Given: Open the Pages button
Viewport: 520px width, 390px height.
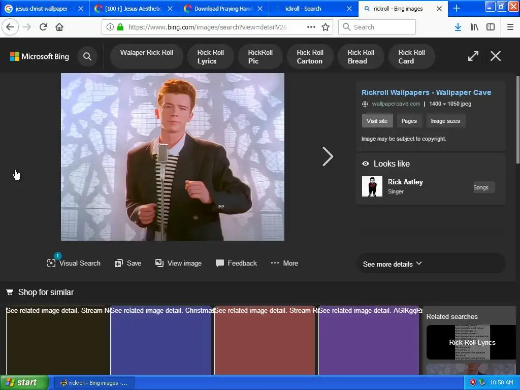Looking at the screenshot, I should pos(409,121).
